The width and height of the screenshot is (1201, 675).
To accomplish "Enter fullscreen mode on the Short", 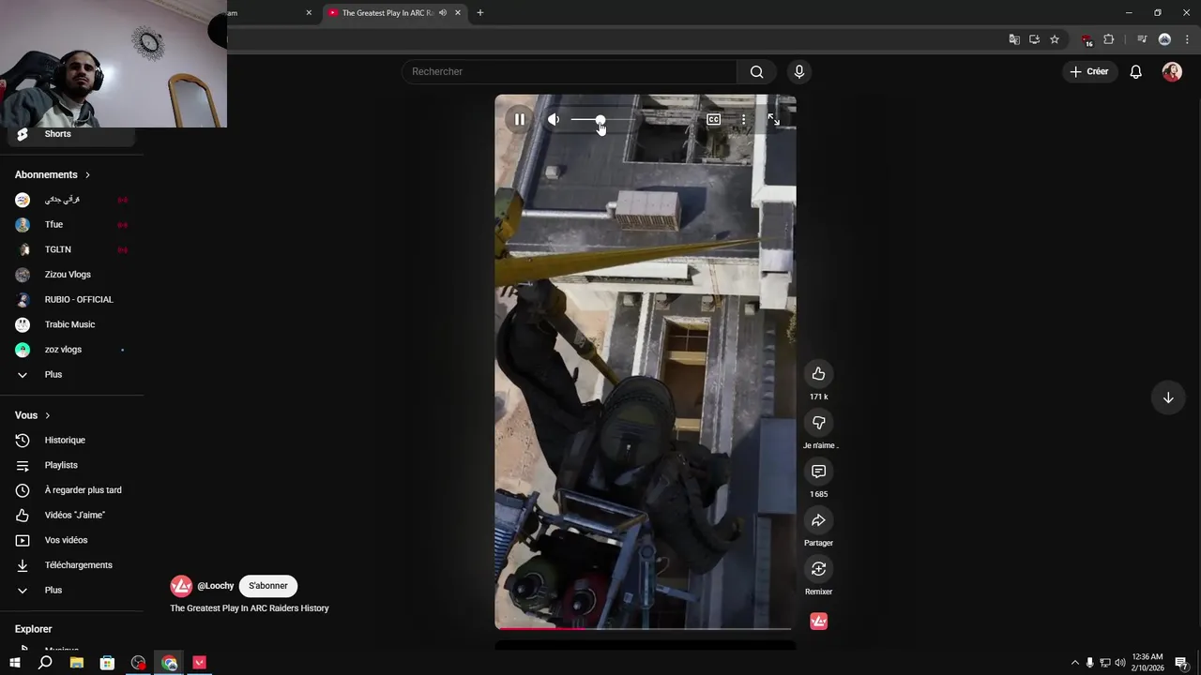I will click(773, 120).
